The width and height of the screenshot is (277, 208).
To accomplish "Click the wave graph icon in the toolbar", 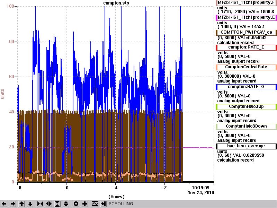I will (x=95, y=204).
